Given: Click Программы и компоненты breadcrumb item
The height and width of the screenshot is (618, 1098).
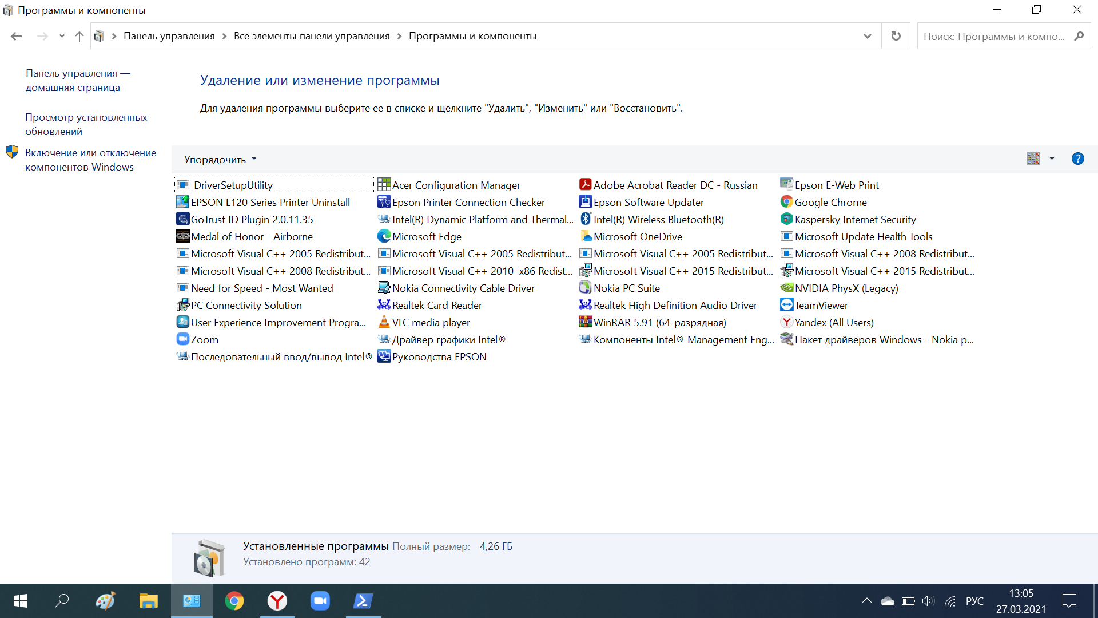Looking at the screenshot, I should [472, 36].
